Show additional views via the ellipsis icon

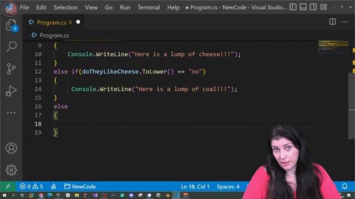[11, 112]
